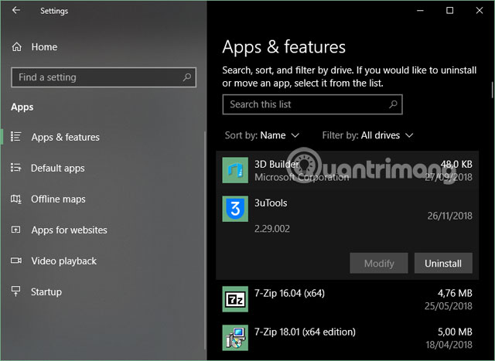Click the Apps & features page heading
The height and width of the screenshot is (361, 495).
point(284,47)
